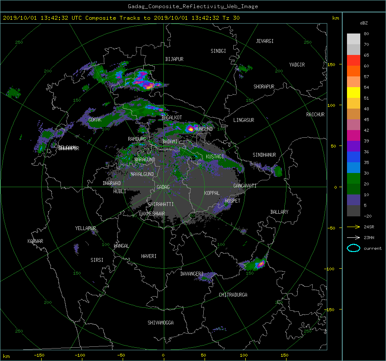Click the red 60 dBZ color swatch
This screenshot has width=386, height=361.
point(353,61)
